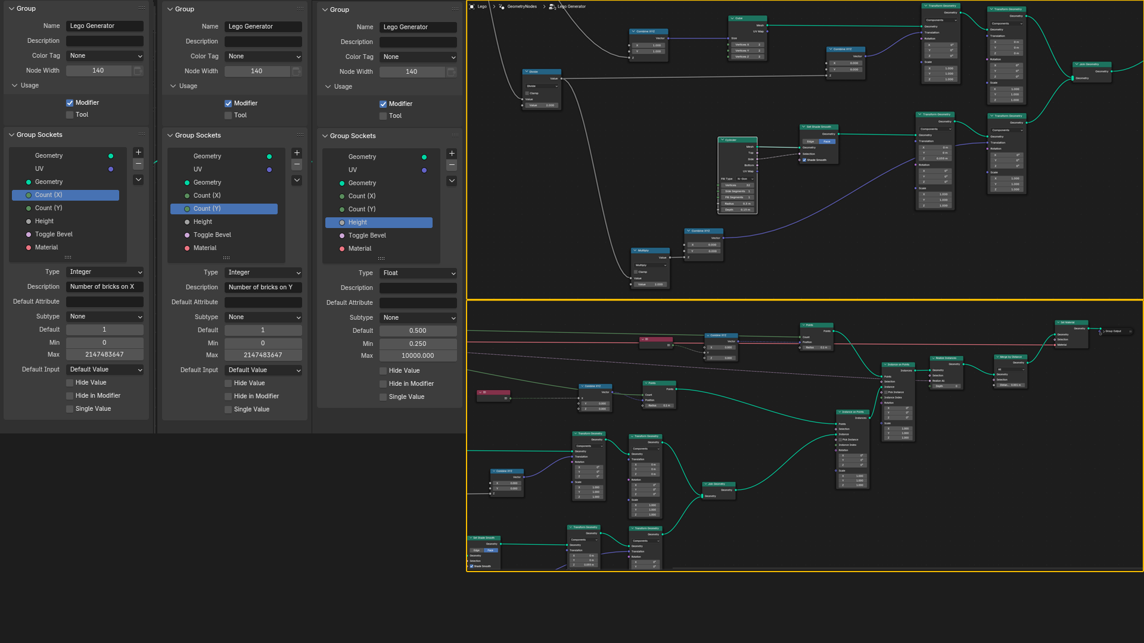This screenshot has height=643, width=1144.
Task: Enable Tool usage in the rightmost panel
Action: [x=383, y=116]
